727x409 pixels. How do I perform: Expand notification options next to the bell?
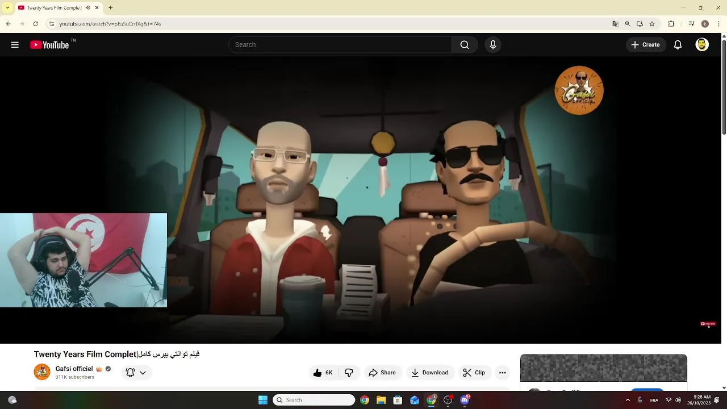point(143,373)
